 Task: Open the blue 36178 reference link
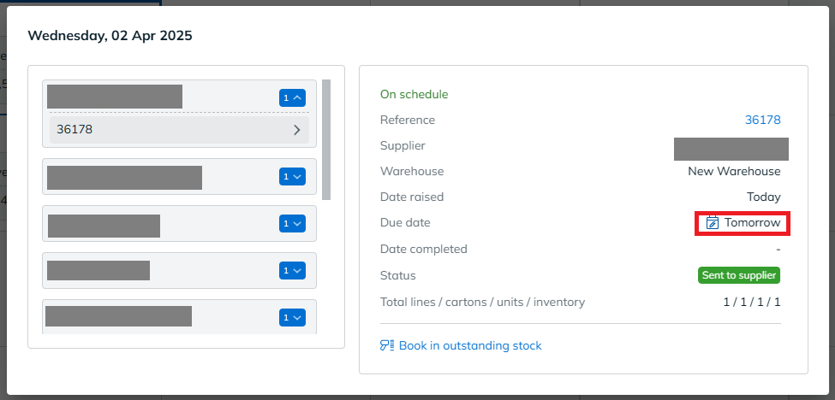(762, 120)
